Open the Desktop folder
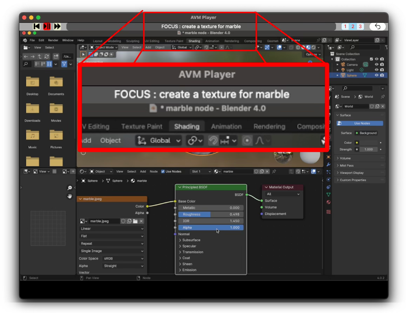This screenshot has height=313, width=406. click(32, 85)
